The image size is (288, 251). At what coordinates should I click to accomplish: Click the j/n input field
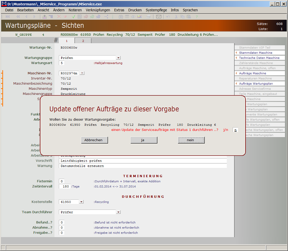235,130
